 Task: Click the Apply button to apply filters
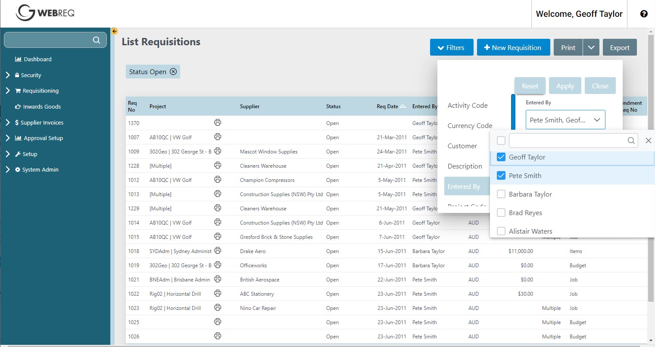[565, 85]
